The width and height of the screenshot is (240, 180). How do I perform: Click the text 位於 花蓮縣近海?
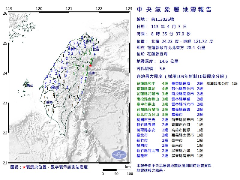[152, 54]
